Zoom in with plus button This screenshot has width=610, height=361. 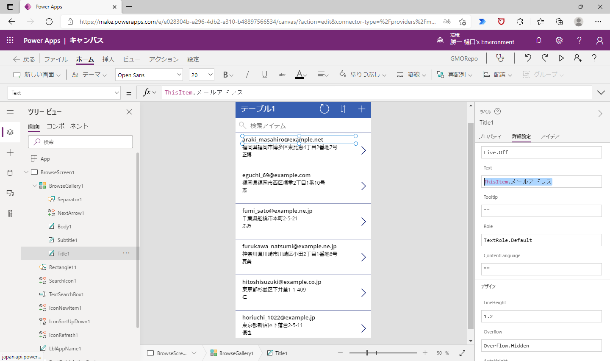point(425,353)
